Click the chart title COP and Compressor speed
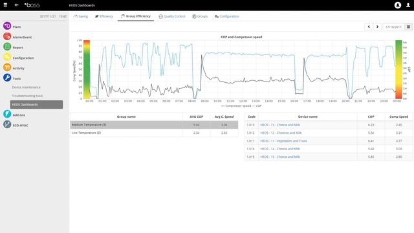The height and width of the screenshot is (233, 414). (x=241, y=37)
